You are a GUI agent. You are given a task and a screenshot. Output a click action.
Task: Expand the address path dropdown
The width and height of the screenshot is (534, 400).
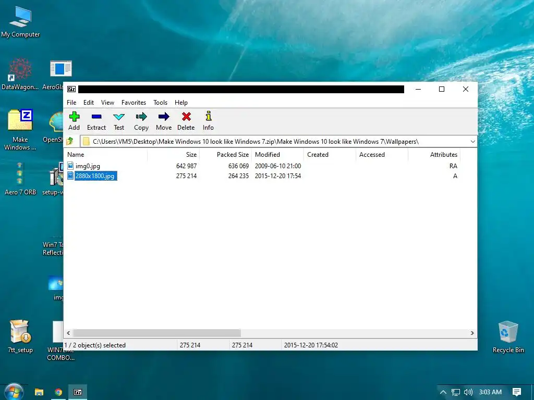click(472, 142)
